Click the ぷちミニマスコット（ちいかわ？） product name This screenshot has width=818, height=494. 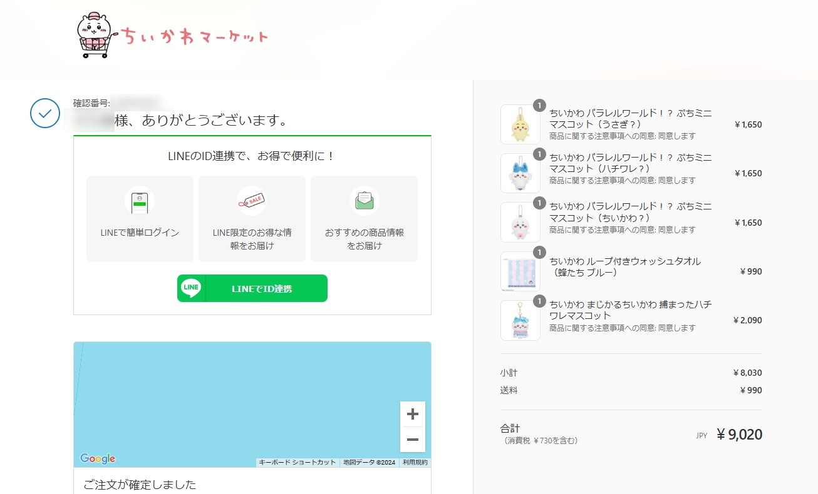pyautogui.click(x=630, y=212)
